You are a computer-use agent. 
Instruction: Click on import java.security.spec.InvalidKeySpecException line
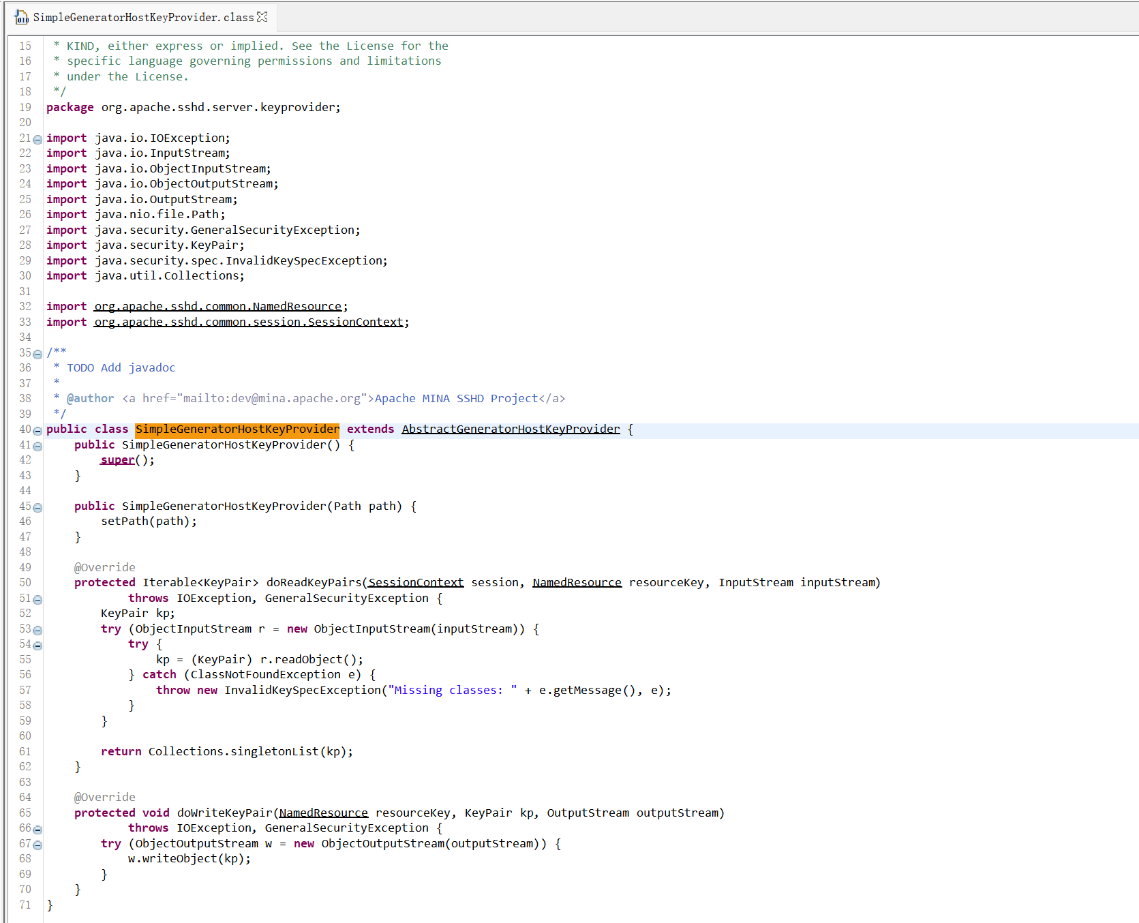tap(217, 260)
